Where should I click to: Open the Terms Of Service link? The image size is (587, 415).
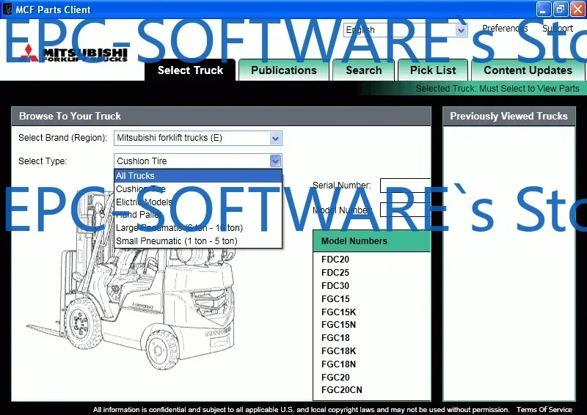pos(544,410)
